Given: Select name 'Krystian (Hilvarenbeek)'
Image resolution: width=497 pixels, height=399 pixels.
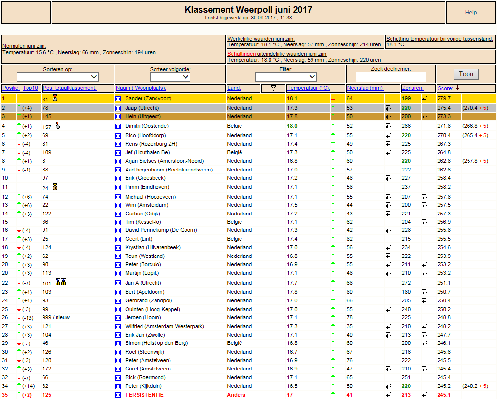Looking at the screenshot, I should point(153,247).
